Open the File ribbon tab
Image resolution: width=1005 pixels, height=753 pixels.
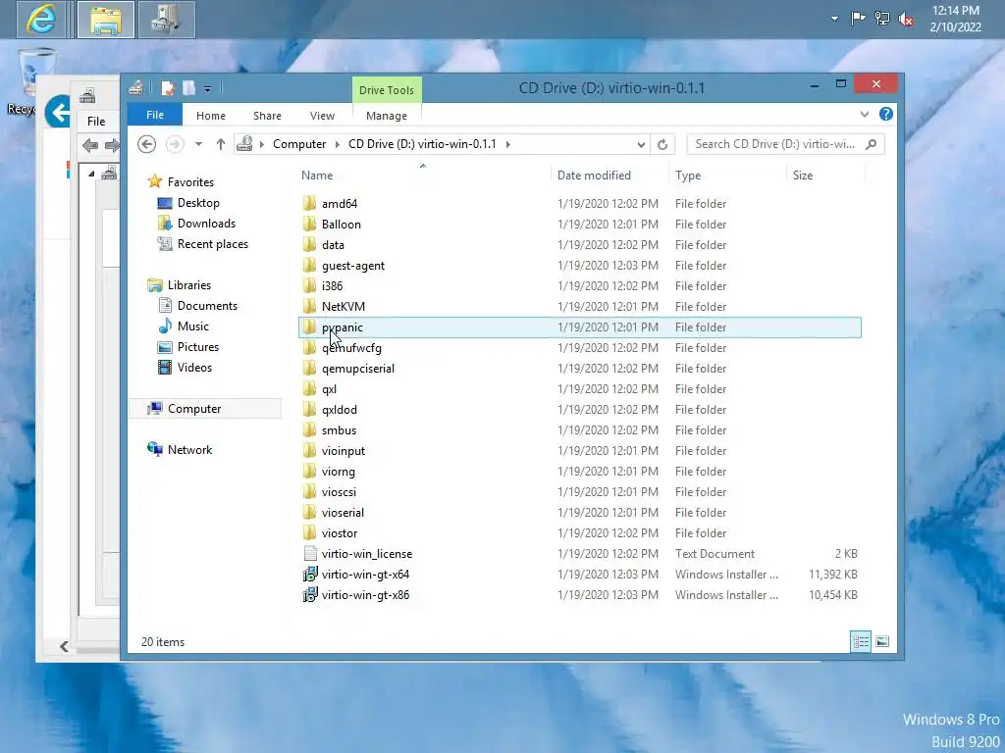point(155,115)
